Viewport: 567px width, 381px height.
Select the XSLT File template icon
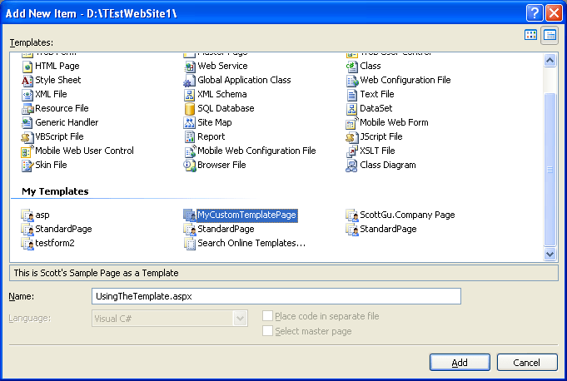tap(352, 151)
